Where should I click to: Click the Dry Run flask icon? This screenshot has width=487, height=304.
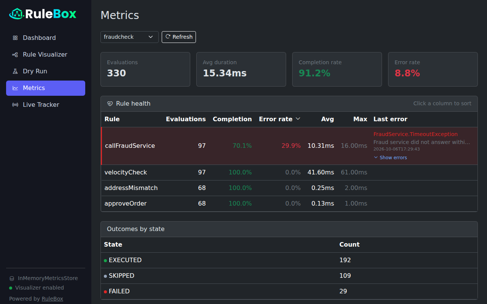point(15,71)
